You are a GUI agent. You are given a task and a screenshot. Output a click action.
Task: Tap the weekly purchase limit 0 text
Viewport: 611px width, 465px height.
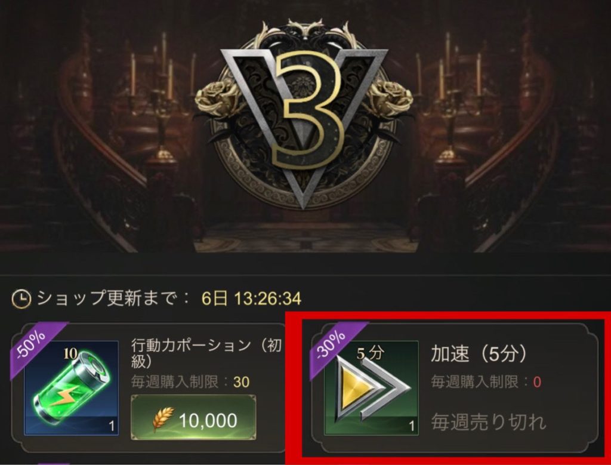(486, 382)
